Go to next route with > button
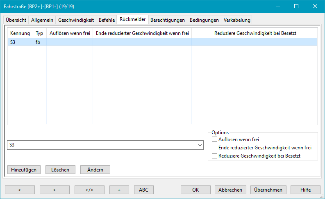 pyautogui.click(x=55, y=190)
